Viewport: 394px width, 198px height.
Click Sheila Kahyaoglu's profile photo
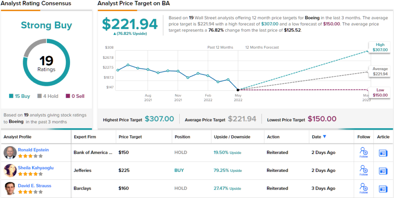point(10,170)
